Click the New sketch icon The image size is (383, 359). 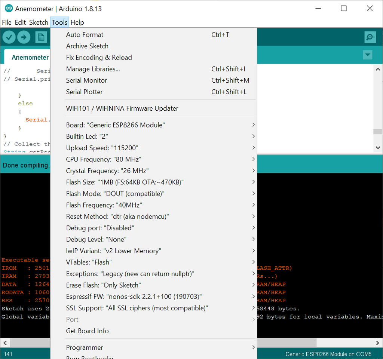[x=41, y=37]
